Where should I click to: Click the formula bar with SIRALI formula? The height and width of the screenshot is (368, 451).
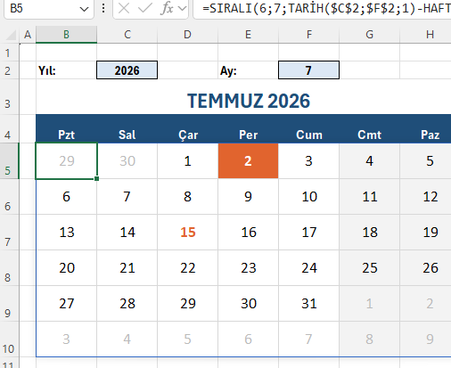pyautogui.click(x=322, y=8)
